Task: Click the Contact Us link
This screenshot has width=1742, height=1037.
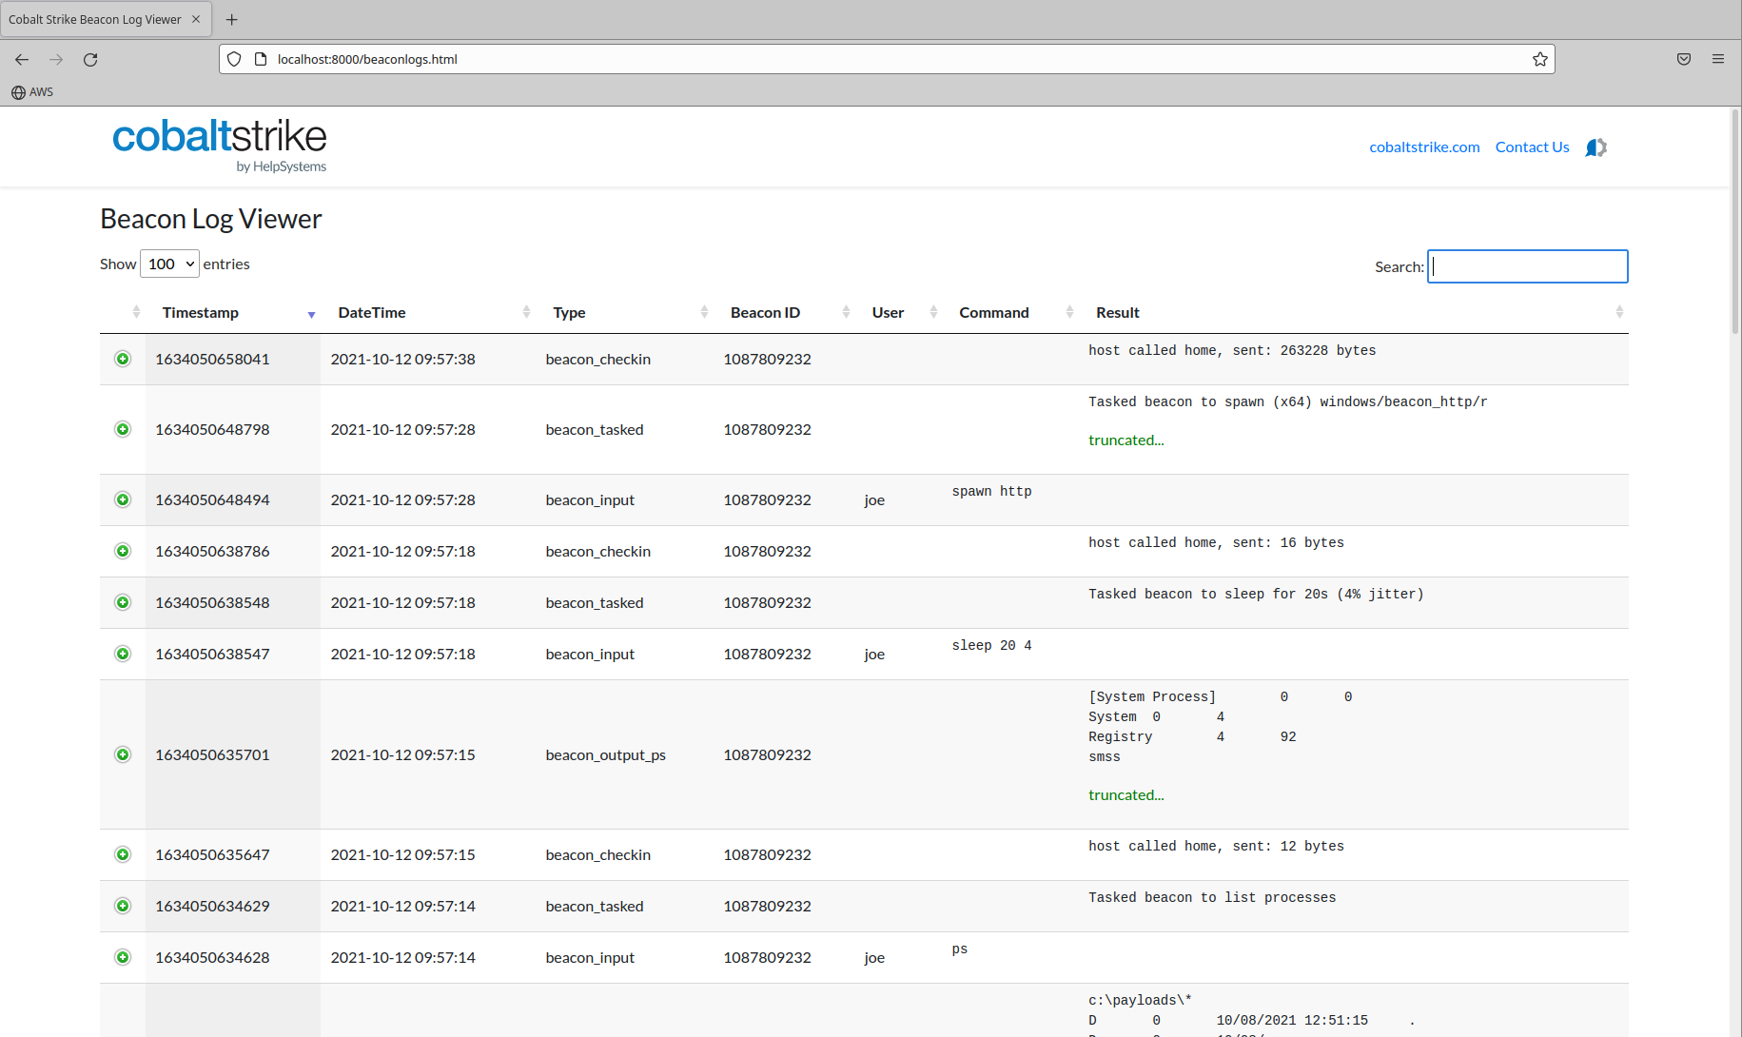Action: tap(1532, 147)
